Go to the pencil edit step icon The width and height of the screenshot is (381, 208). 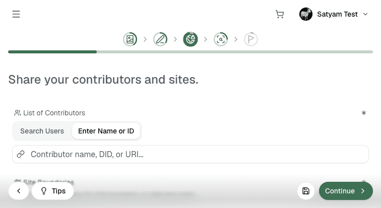point(160,39)
